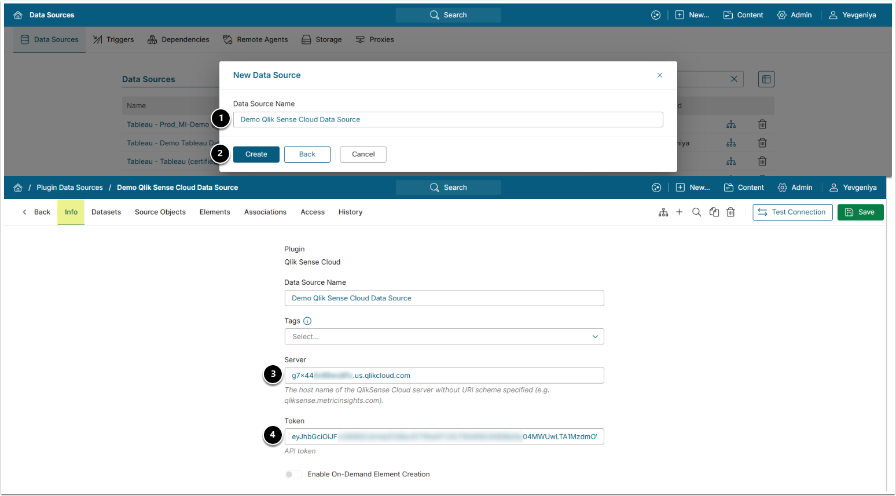
Task: Open the Elements tab
Action: coord(215,212)
